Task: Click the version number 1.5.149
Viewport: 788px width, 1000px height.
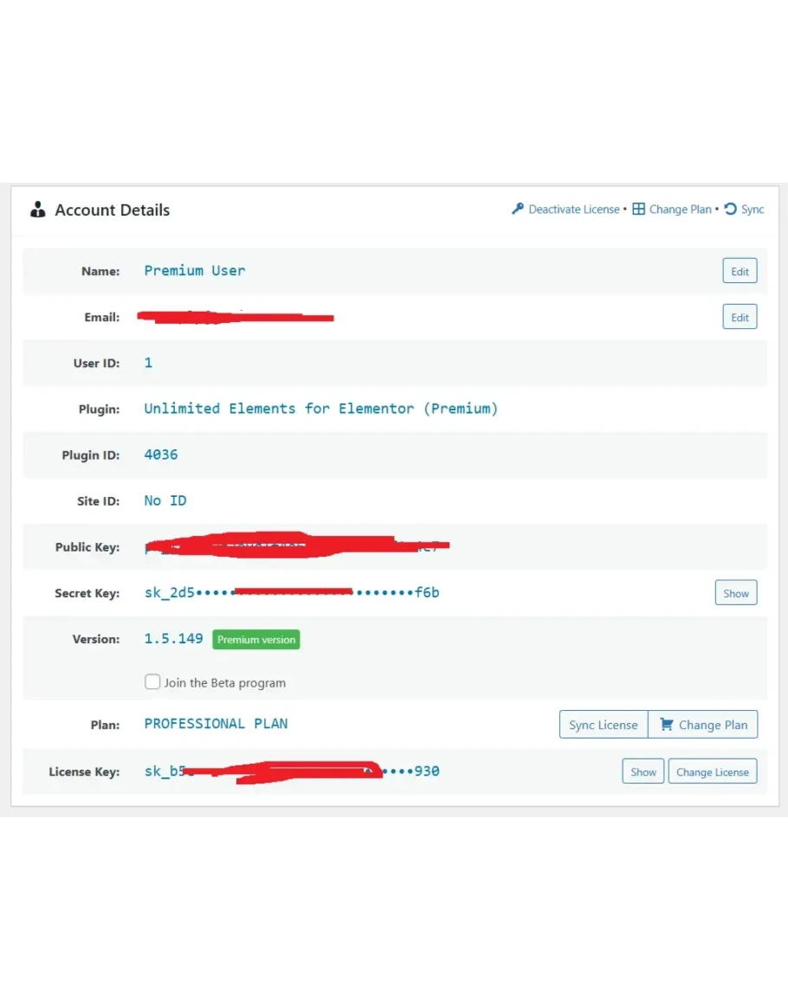Action: [173, 639]
